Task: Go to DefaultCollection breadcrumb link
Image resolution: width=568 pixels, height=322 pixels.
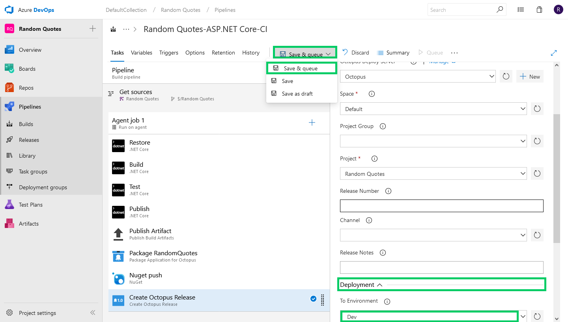Action: point(126,10)
